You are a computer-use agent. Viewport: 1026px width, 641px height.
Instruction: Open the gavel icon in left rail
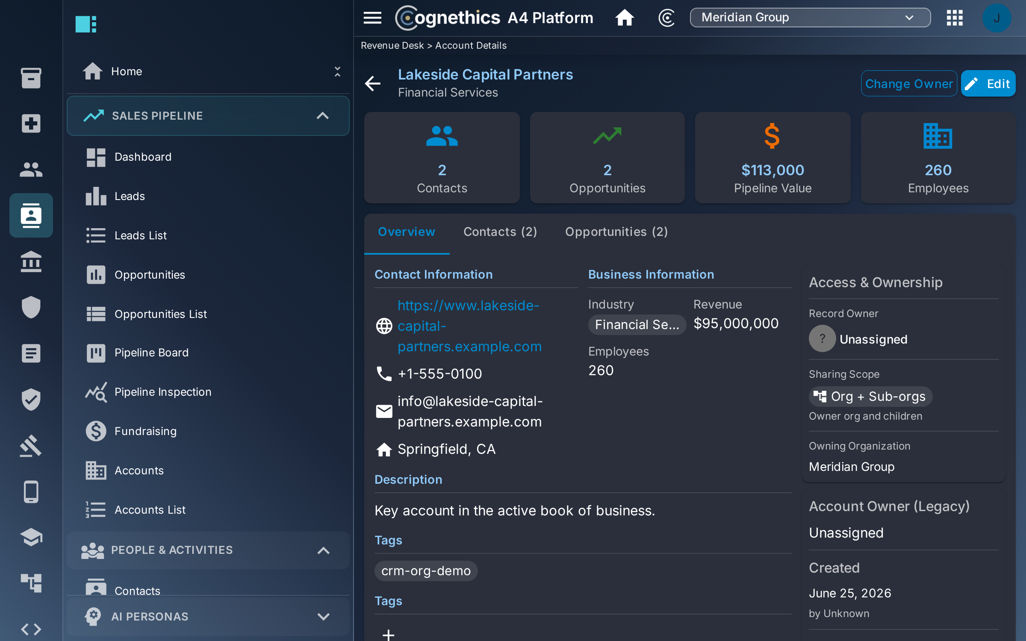[31, 445]
